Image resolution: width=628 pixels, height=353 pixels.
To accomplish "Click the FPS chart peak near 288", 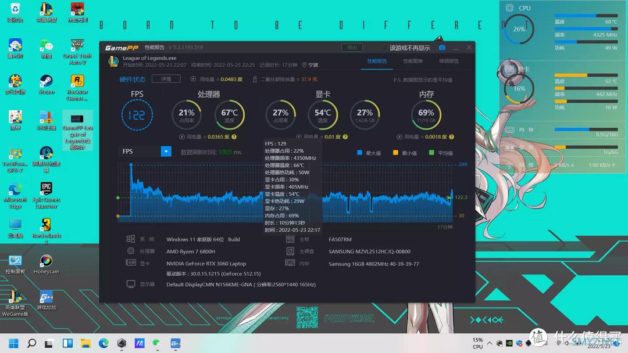I will tap(131, 165).
